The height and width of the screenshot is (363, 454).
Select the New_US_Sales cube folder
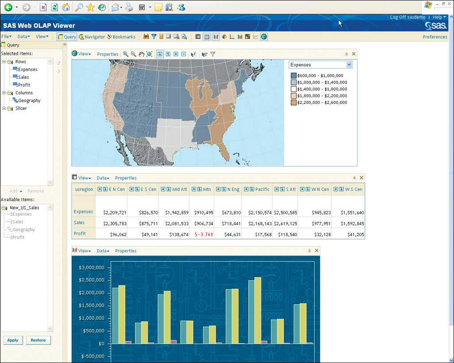[24, 207]
